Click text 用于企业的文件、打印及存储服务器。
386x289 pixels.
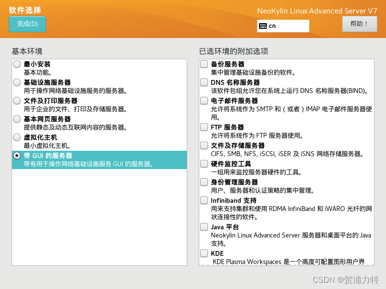(x=75, y=109)
